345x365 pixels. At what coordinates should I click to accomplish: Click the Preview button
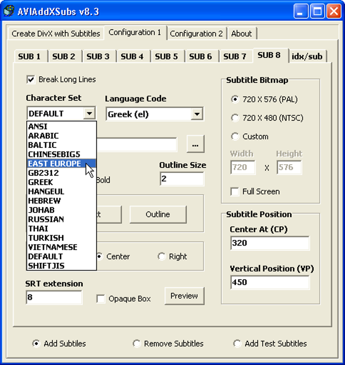pyautogui.click(x=184, y=296)
